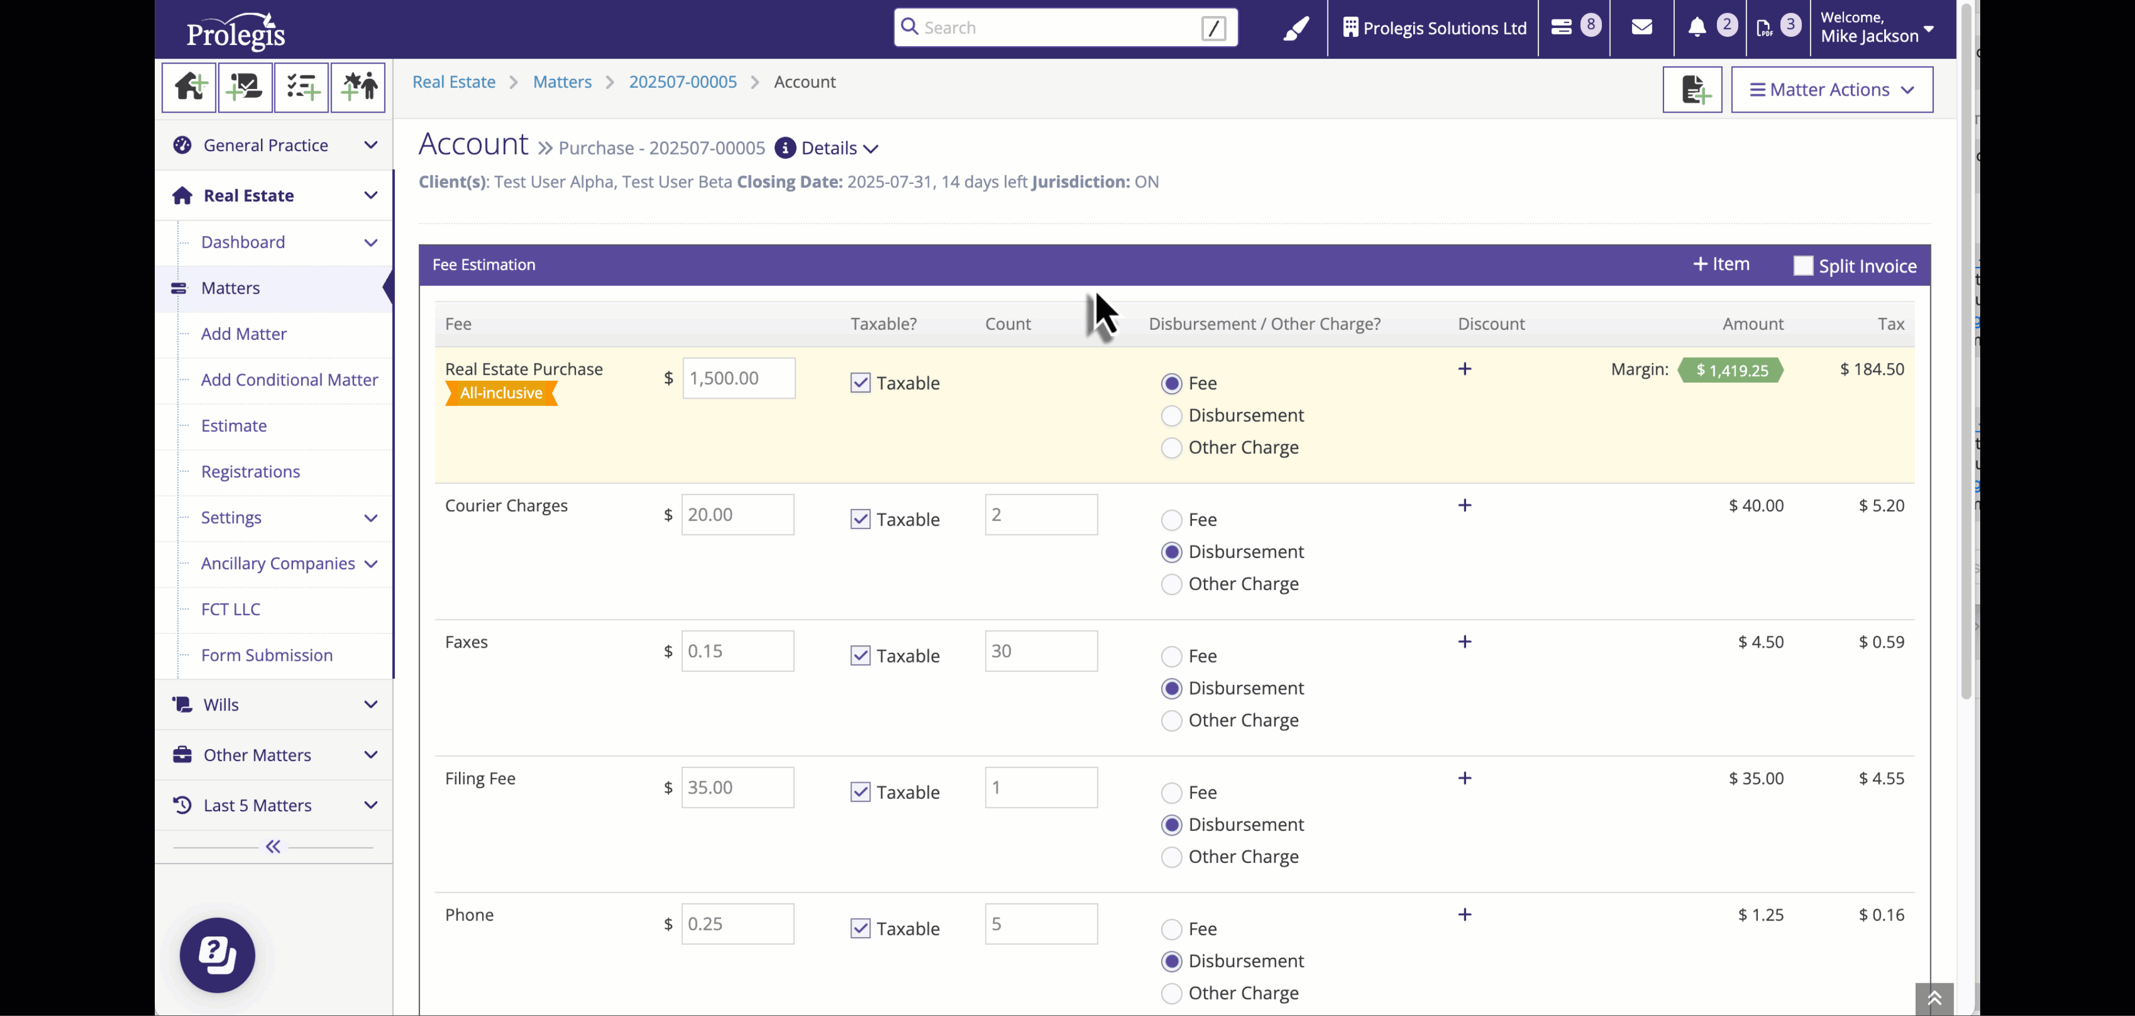Add a new fee with the Item button
Image resolution: width=2135 pixels, height=1016 pixels.
tap(1720, 263)
